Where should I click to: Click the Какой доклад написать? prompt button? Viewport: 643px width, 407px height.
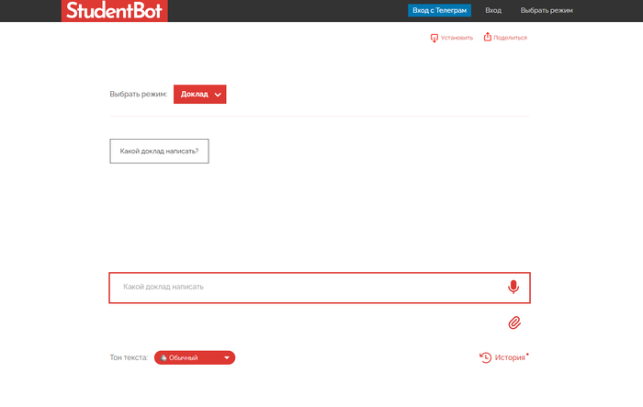[x=159, y=151]
